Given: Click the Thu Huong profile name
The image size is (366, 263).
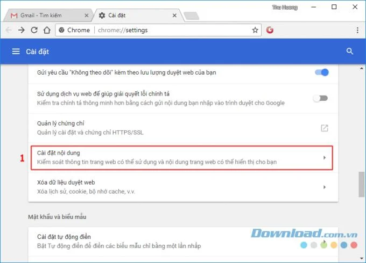Looking at the screenshot, I should tap(285, 8).
